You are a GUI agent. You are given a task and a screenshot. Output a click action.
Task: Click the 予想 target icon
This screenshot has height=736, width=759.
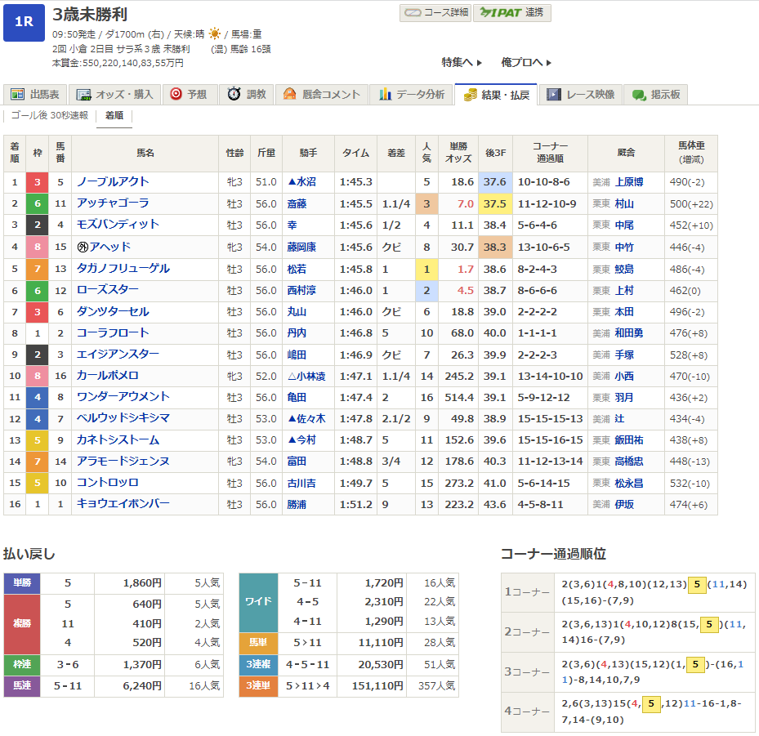coord(175,95)
